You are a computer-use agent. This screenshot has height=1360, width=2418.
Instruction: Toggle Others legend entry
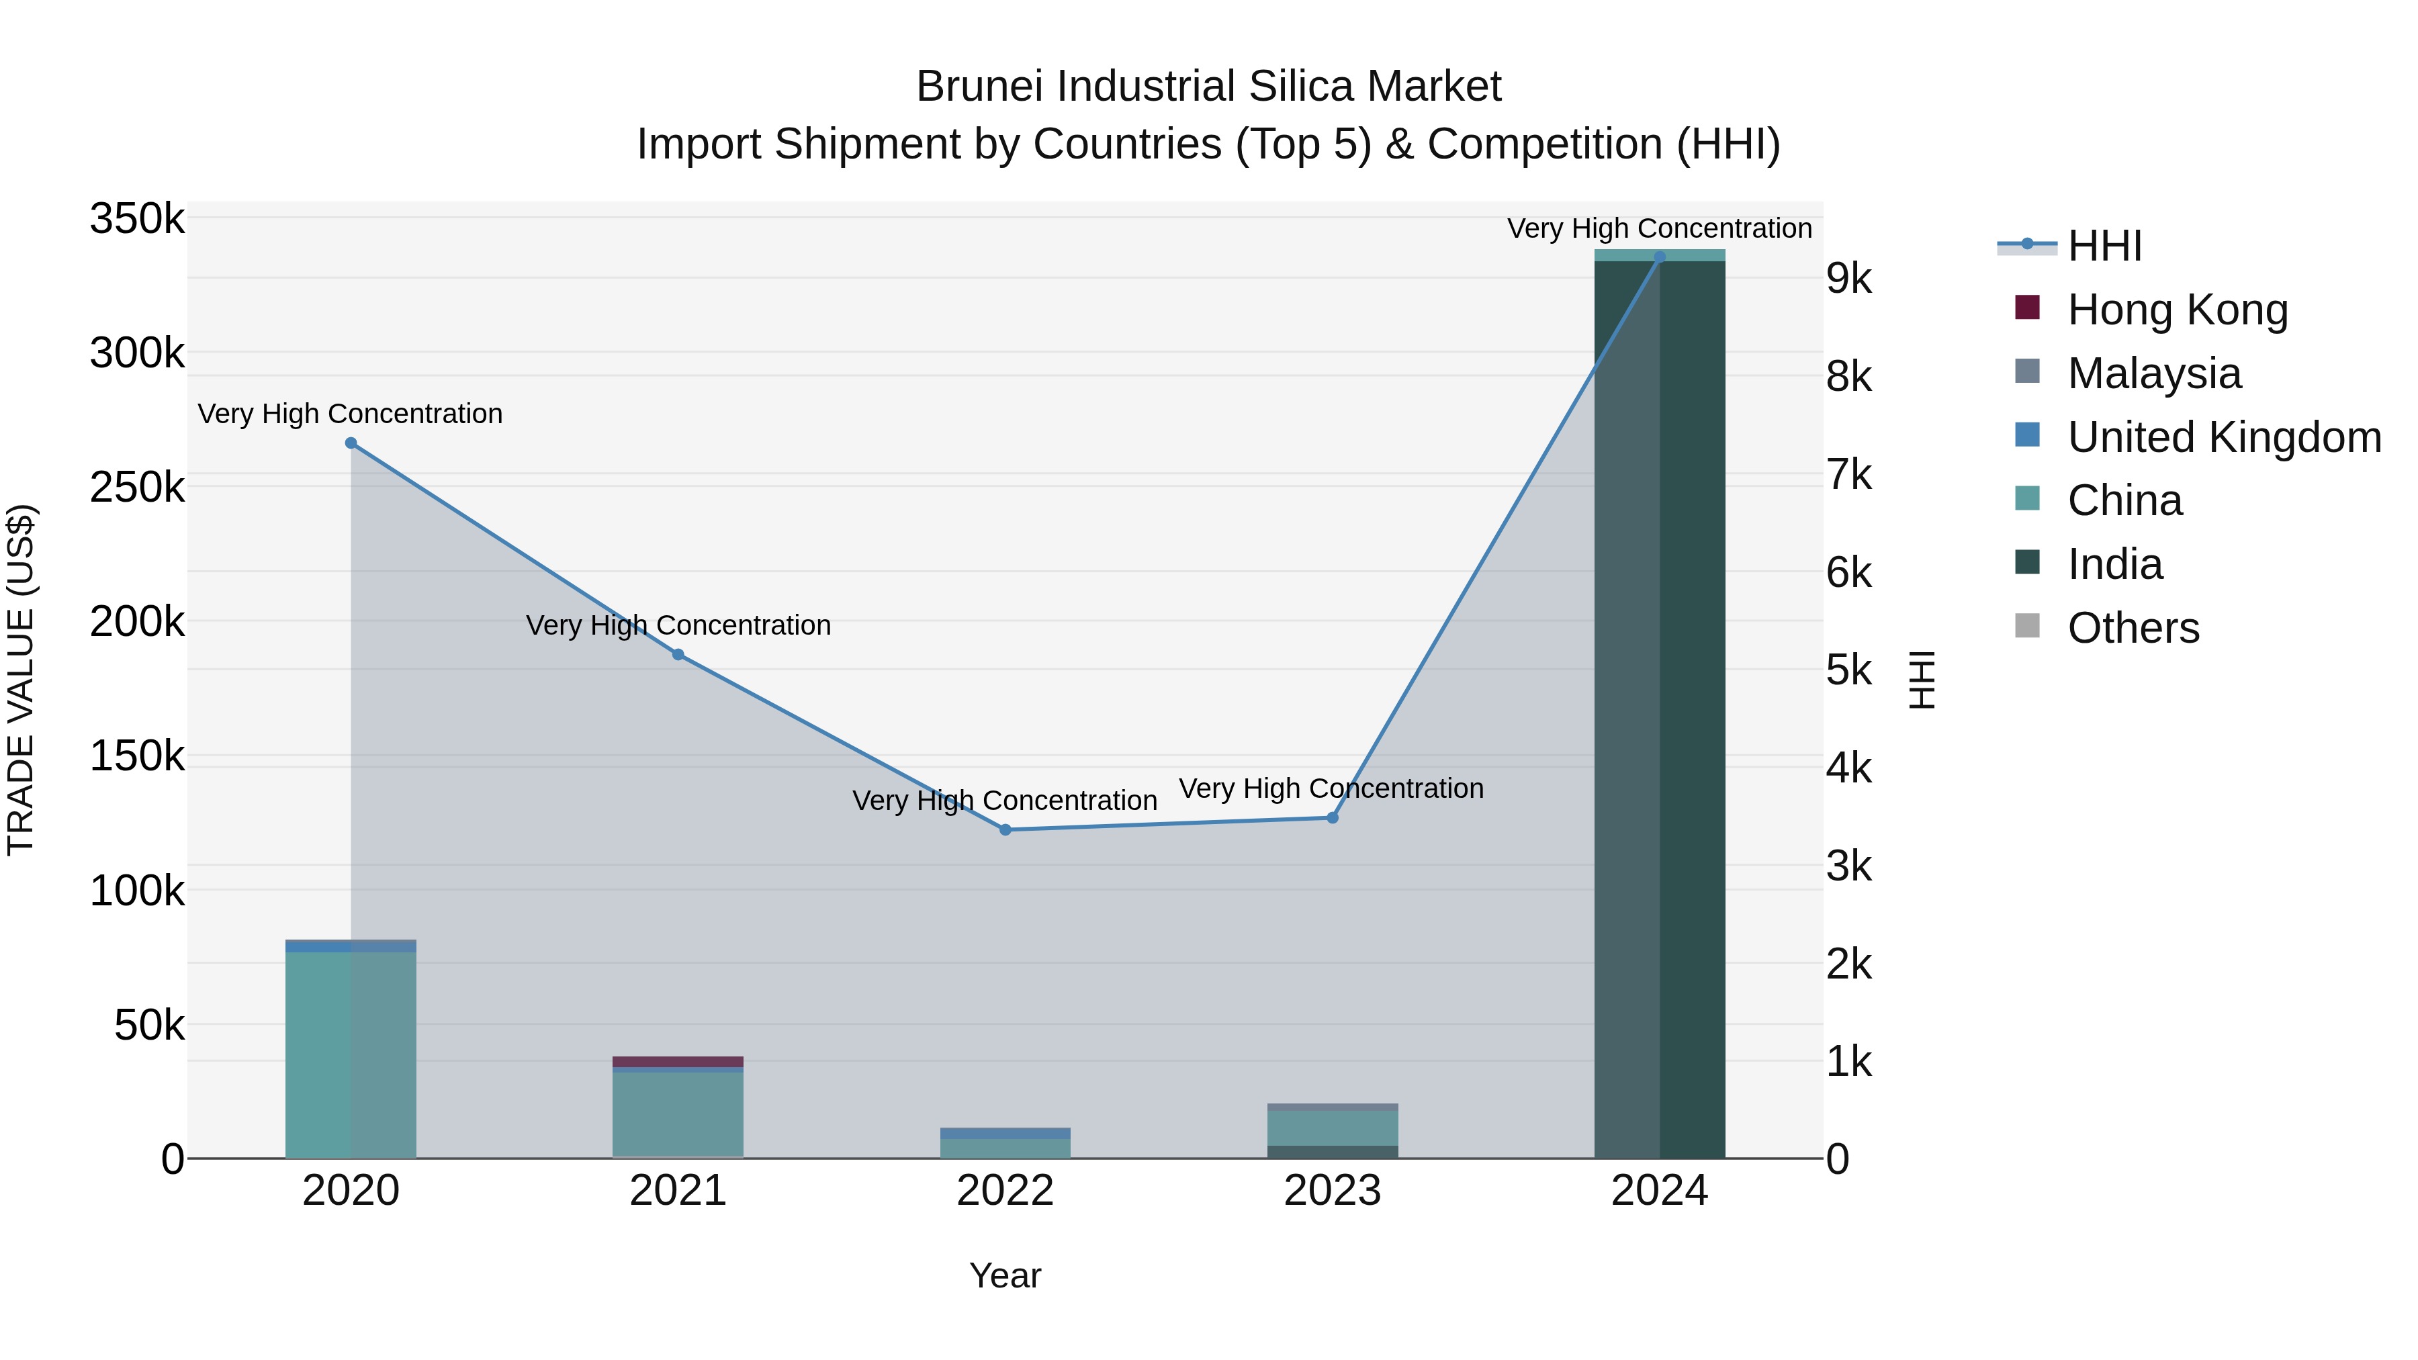(2107, 628)
